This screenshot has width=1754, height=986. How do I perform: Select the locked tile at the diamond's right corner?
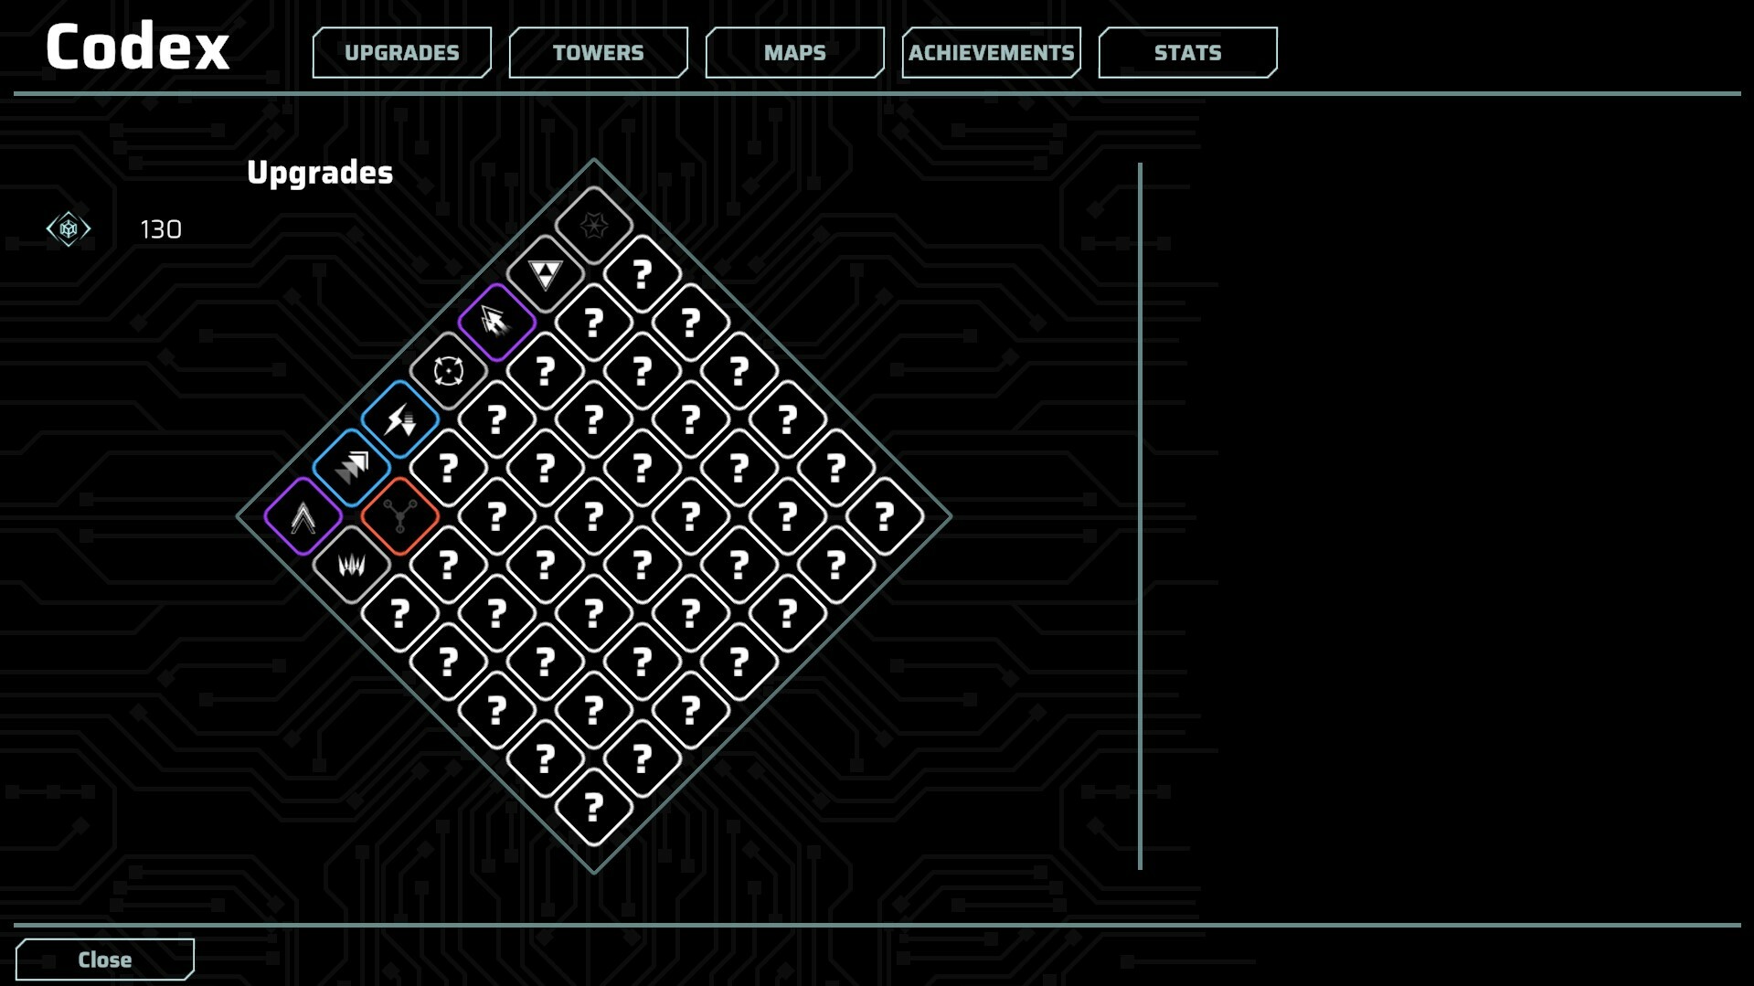click(885, 516)
